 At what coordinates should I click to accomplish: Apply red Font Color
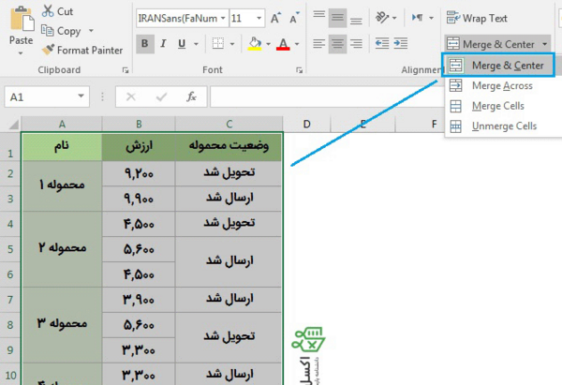(x=283, y=44)
